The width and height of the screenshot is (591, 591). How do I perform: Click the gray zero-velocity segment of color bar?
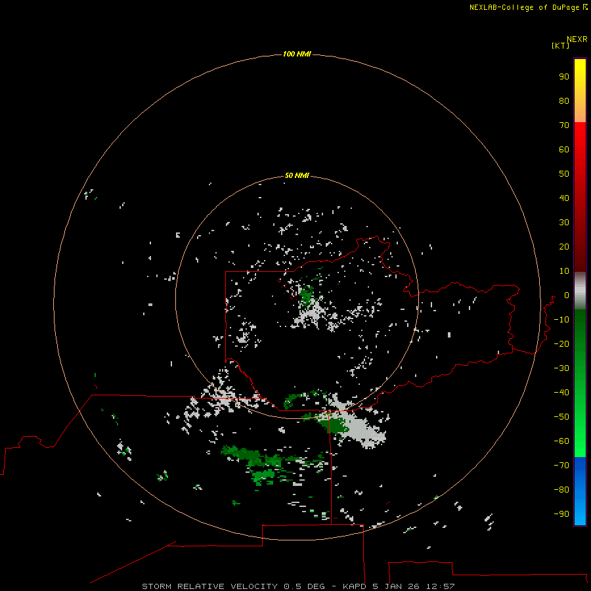tap(580, 291)
